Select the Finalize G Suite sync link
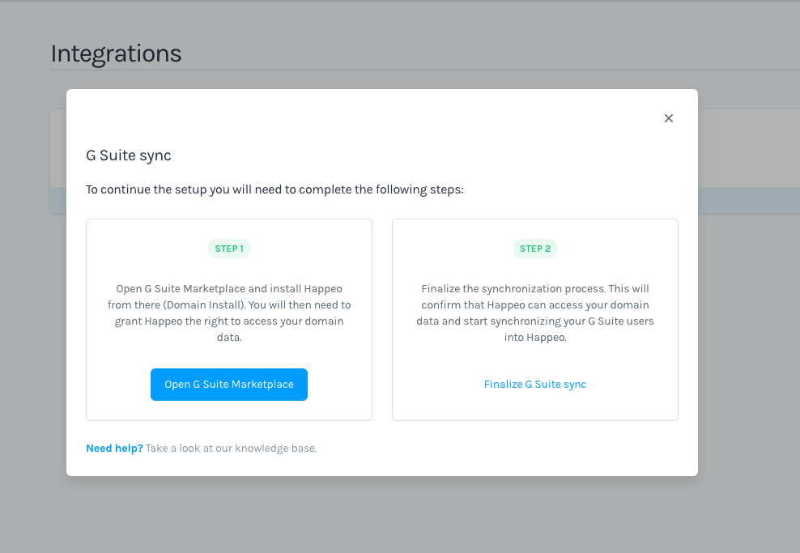The image size is (800, 553). point(535,385)
